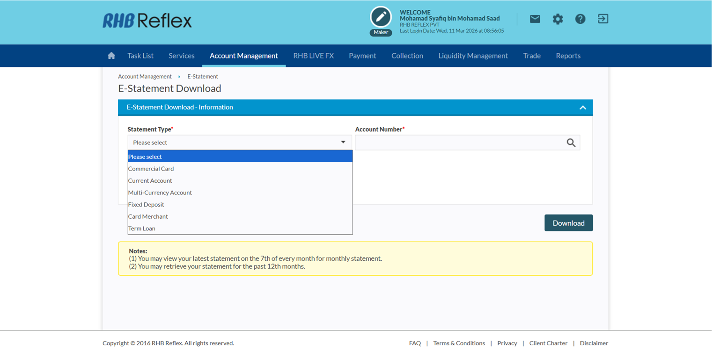
Task: Open the Liquidity Management menu
Action: pyautogui.click(x=473, y=56)
